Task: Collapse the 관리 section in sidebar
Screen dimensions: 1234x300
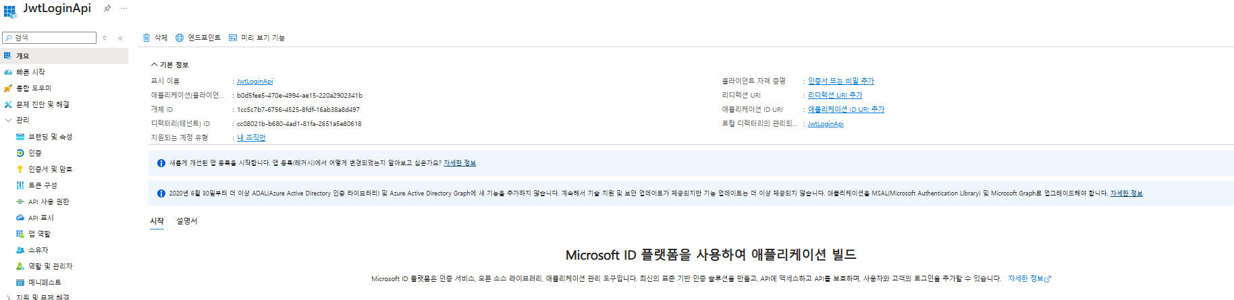Action: pos(8,120)
